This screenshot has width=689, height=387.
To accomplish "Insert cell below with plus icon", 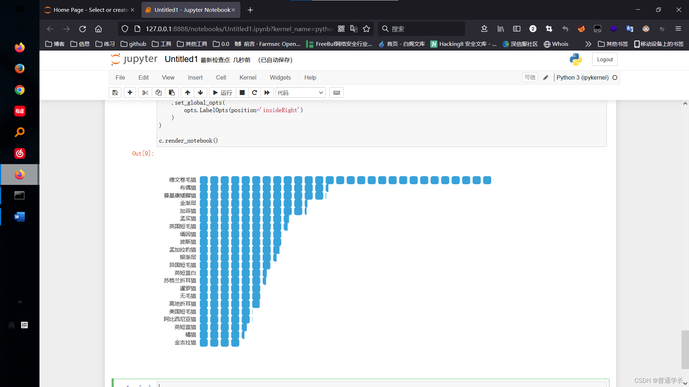I will pyautogui.click(x=130, y=93).
